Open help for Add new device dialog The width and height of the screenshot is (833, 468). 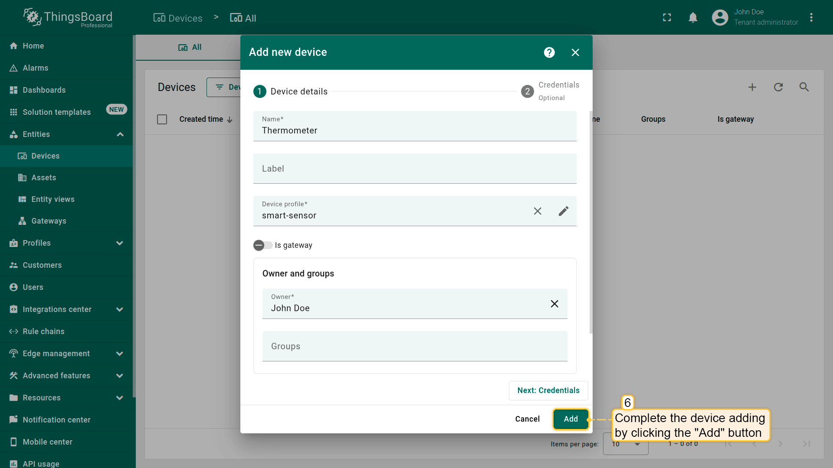click(x=549, y=52)
